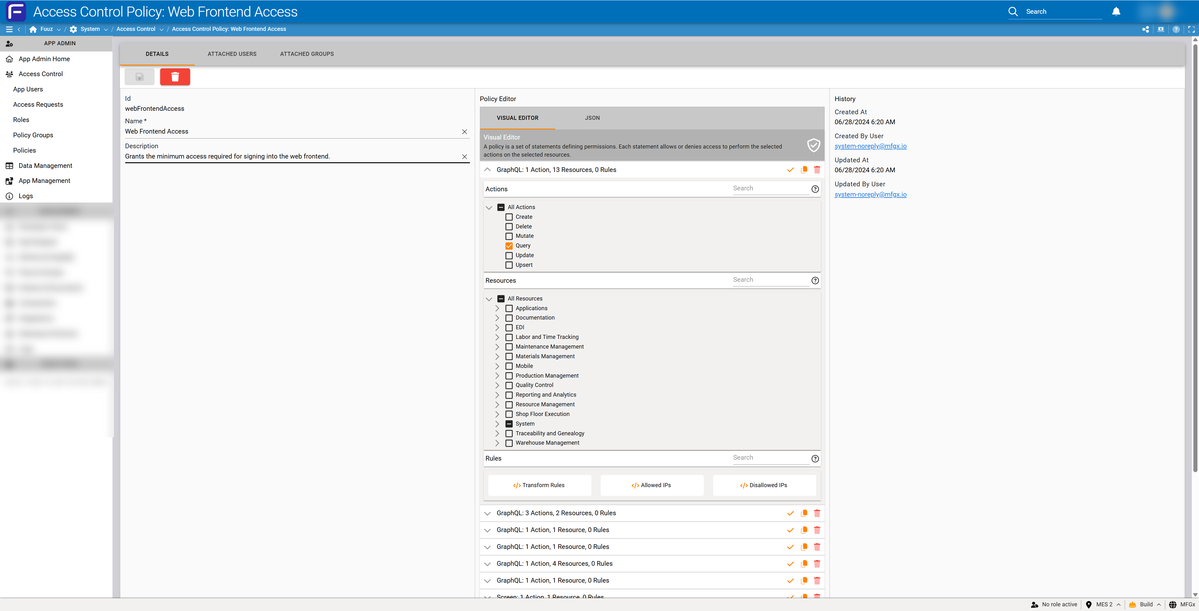1199x611 pixels.
Task: Click the red delete policy trash button
Action: (175, 77)
